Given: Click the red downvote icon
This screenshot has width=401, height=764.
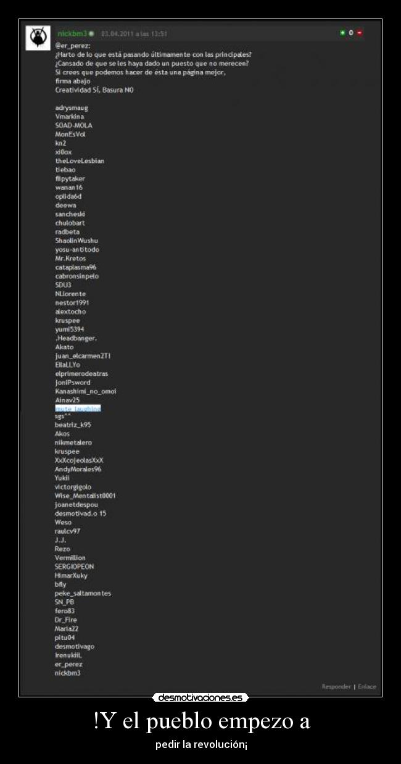Looking at the screenshot, I should (x=360, y=33).
